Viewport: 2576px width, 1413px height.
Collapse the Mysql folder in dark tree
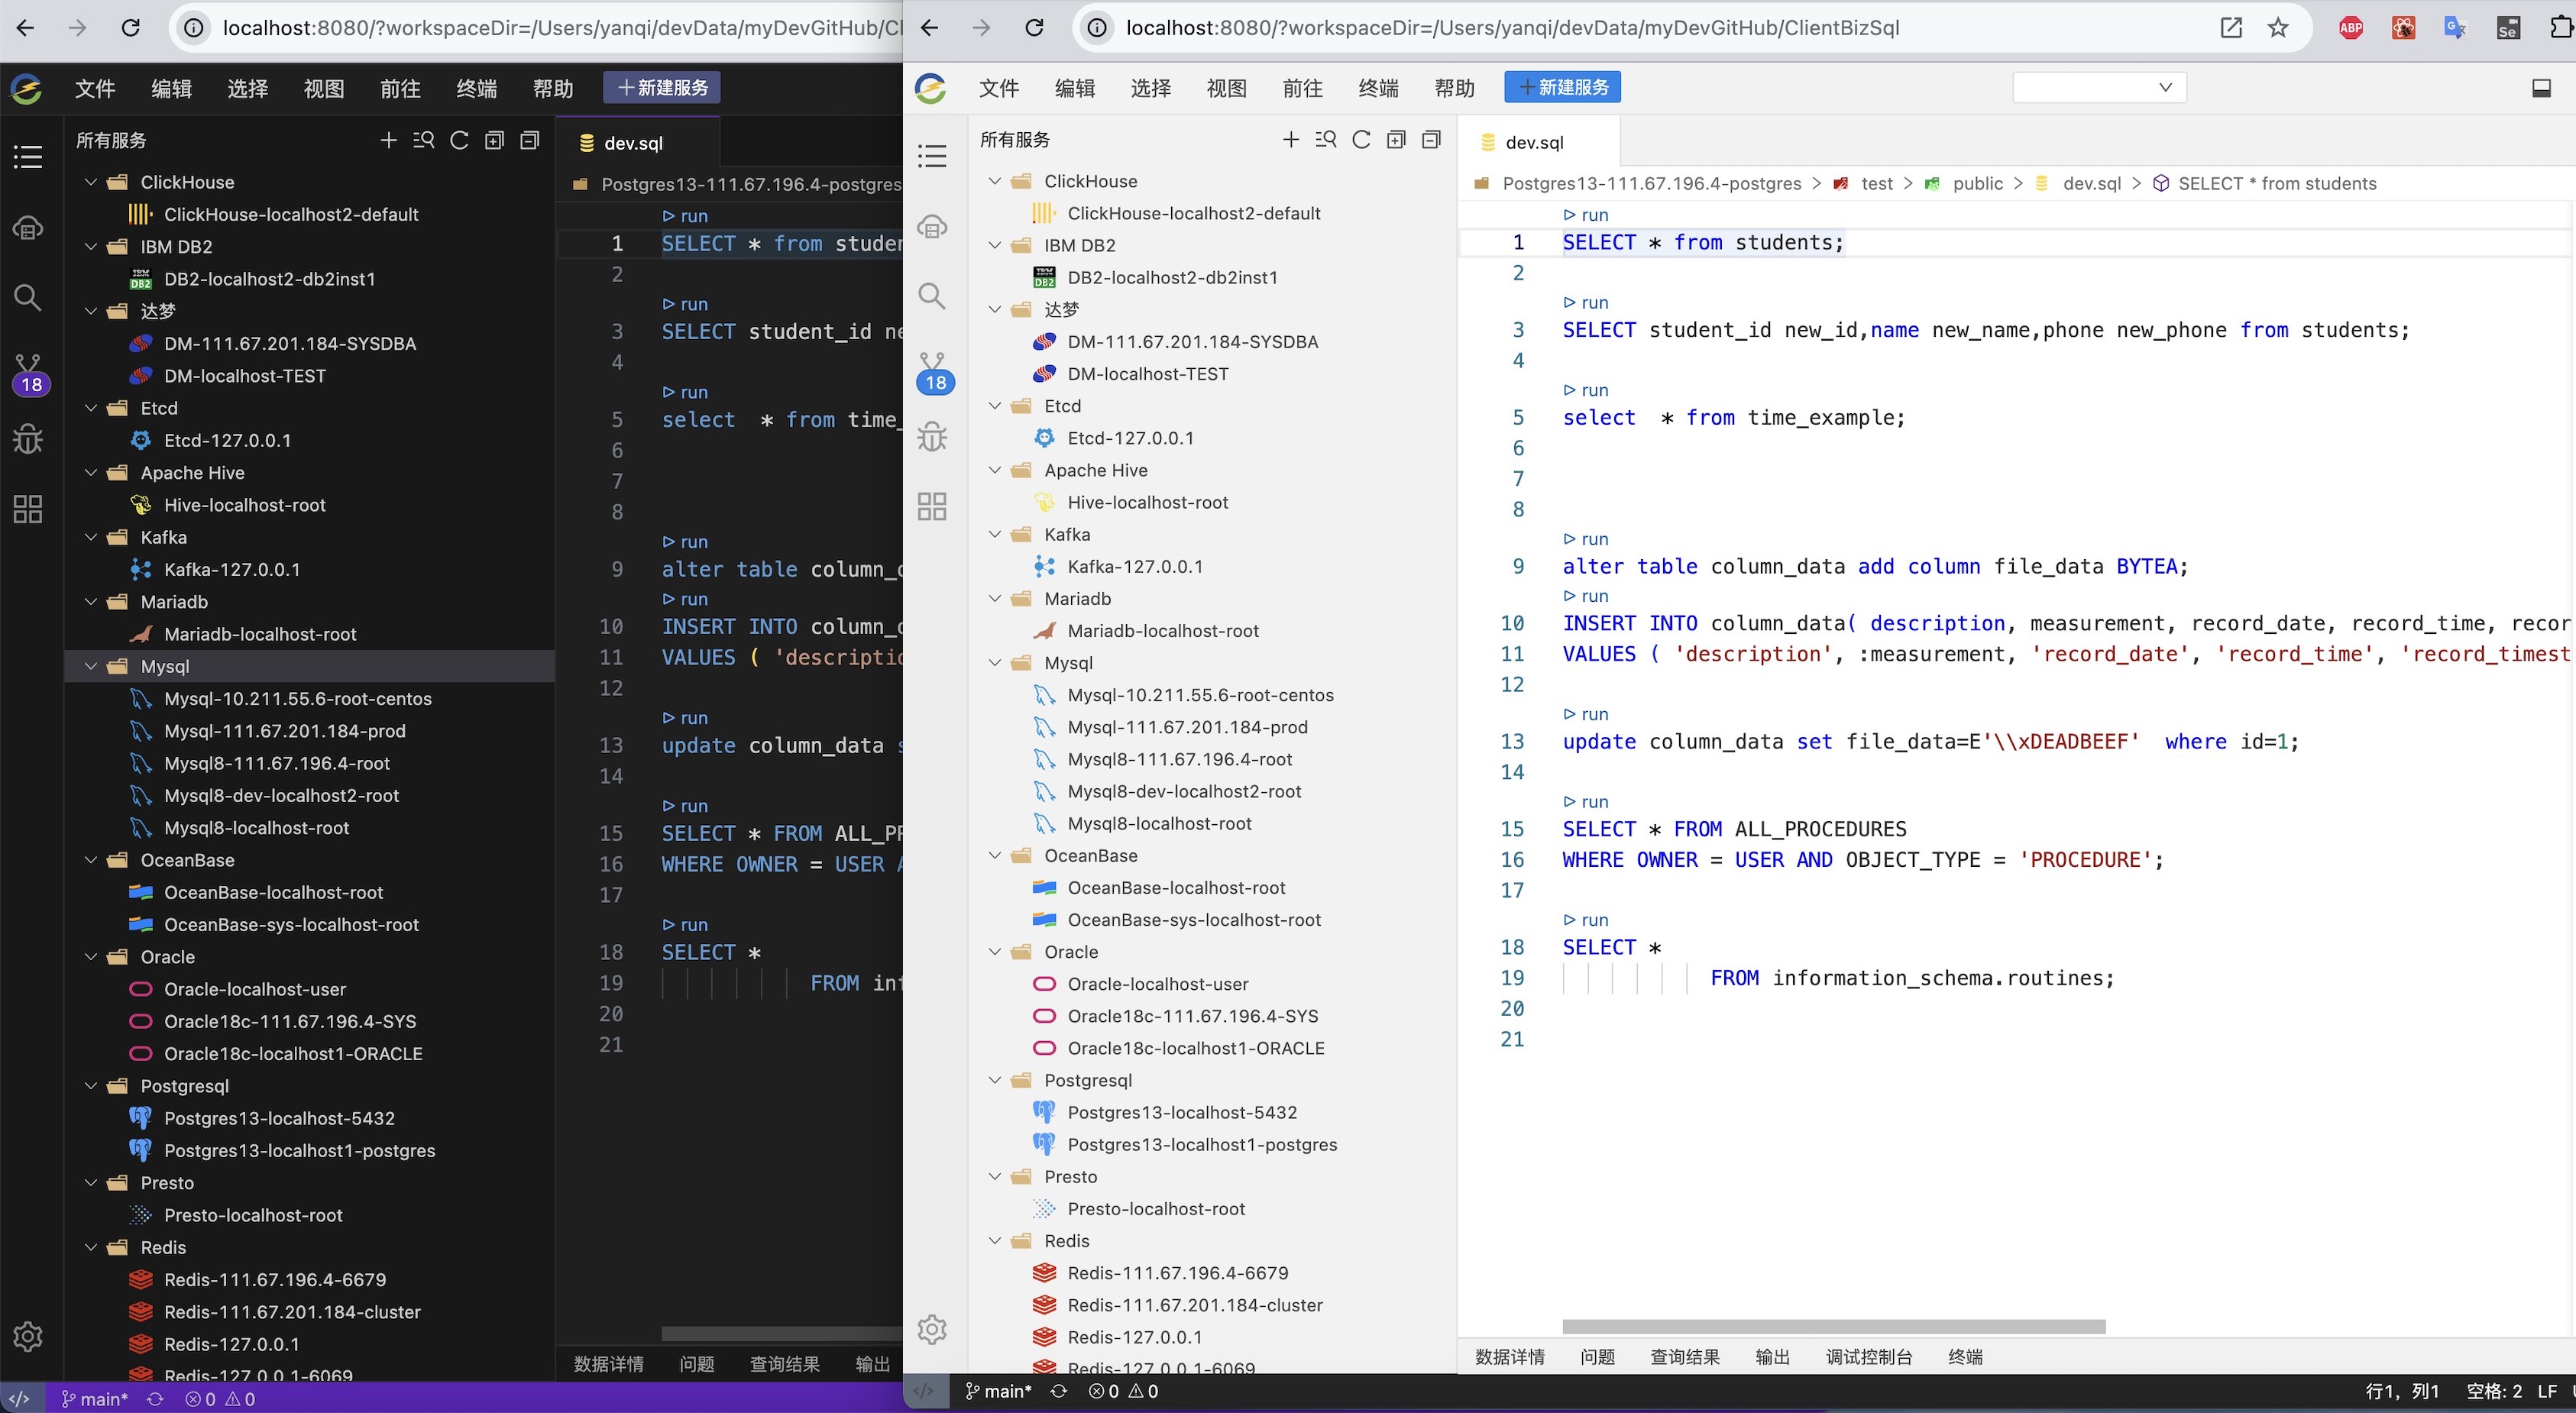pos(91,666)
